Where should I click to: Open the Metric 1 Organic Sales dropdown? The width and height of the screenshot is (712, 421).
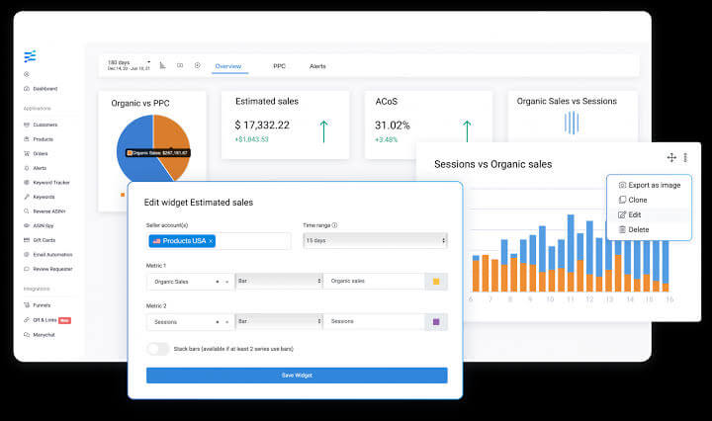point(190,282)
